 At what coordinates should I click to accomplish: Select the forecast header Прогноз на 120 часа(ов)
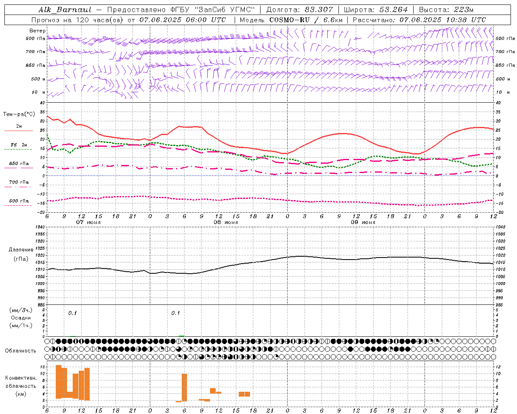pos(78,20)
